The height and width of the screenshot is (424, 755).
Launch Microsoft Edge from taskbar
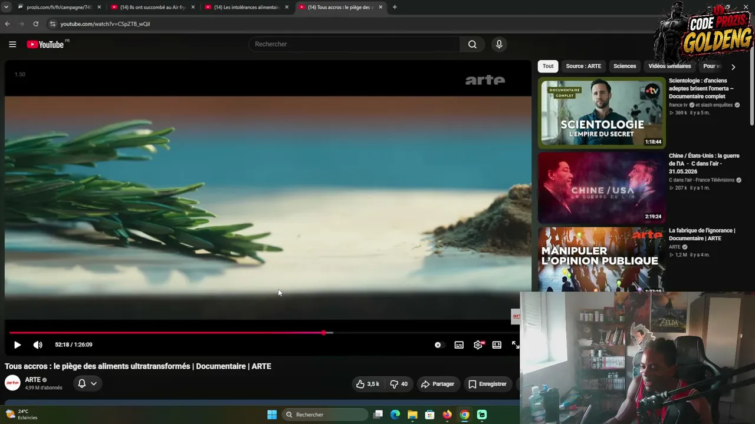(x=395, y=415)
